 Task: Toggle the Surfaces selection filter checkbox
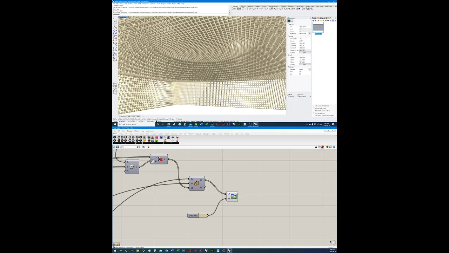(x=288, y=97)
